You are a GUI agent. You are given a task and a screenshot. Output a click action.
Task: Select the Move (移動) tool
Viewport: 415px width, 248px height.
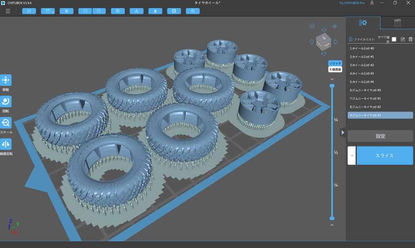point(6,80)
